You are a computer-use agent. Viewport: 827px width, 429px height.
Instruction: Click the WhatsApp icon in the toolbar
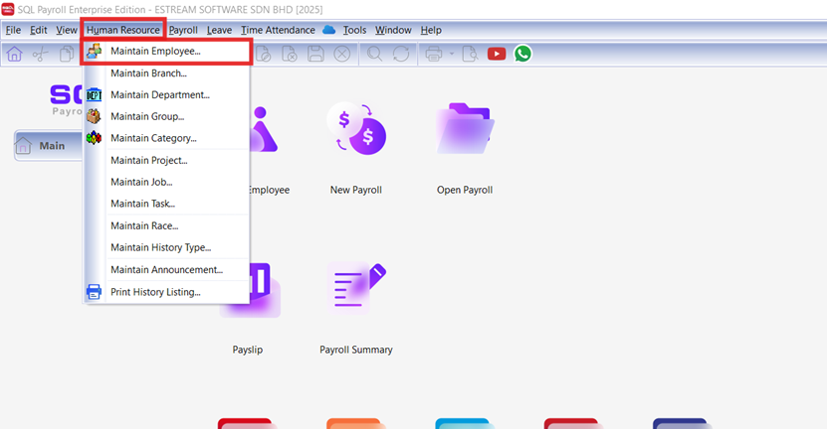(522, 54)
